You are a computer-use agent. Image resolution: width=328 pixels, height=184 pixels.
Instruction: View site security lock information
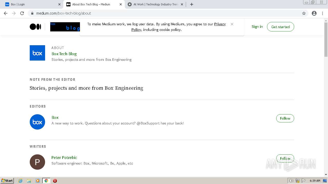(32, 13)
